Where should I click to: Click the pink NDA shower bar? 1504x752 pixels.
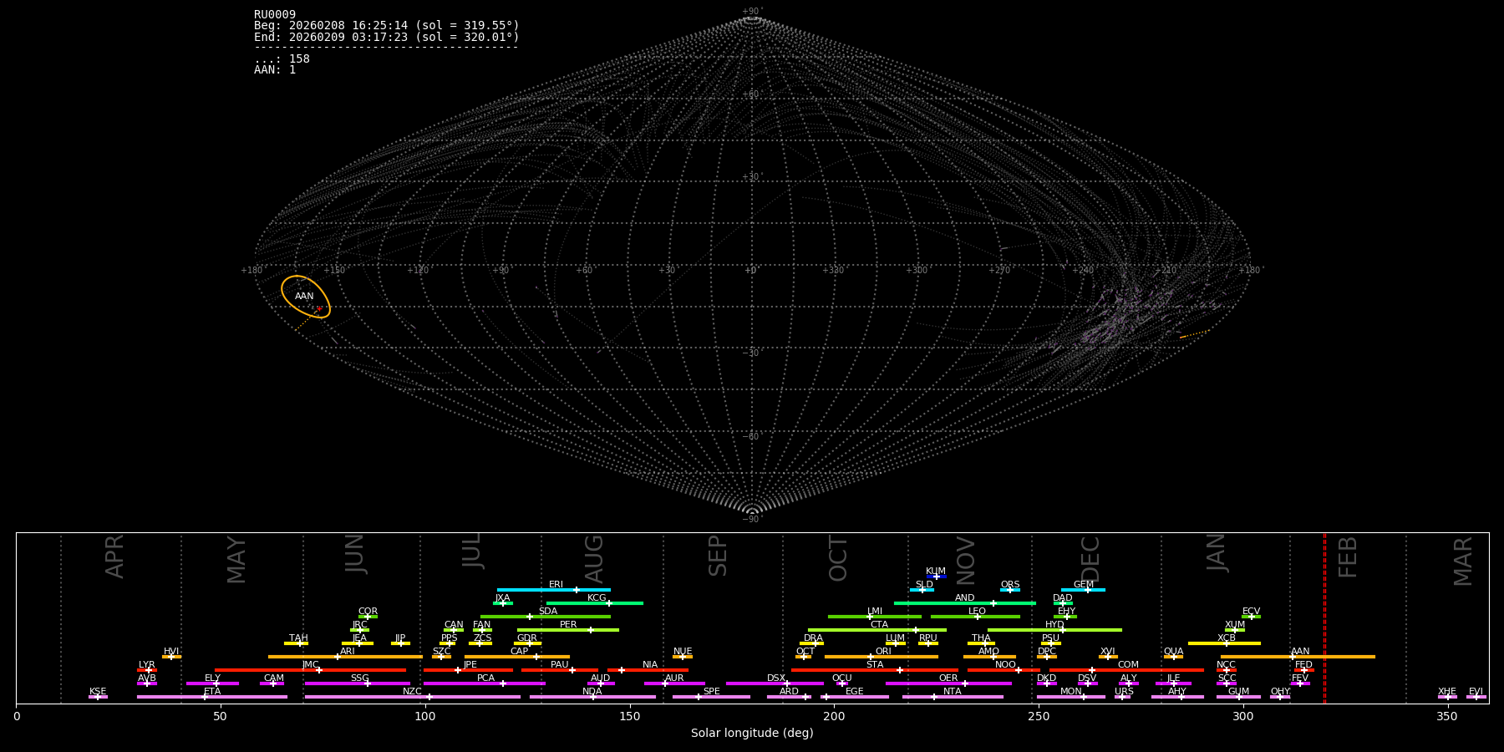(x=592, y=697)
